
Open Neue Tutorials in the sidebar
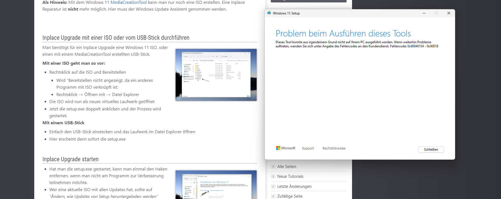pos(290,176)
